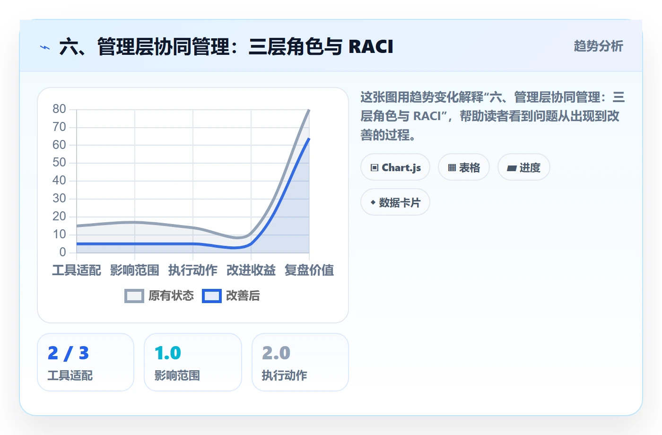The height and width of the screenshot is (435, 662).
Task: Click the diamond icon in 数据卡片 chip
Action: click(x=373, y=202)
